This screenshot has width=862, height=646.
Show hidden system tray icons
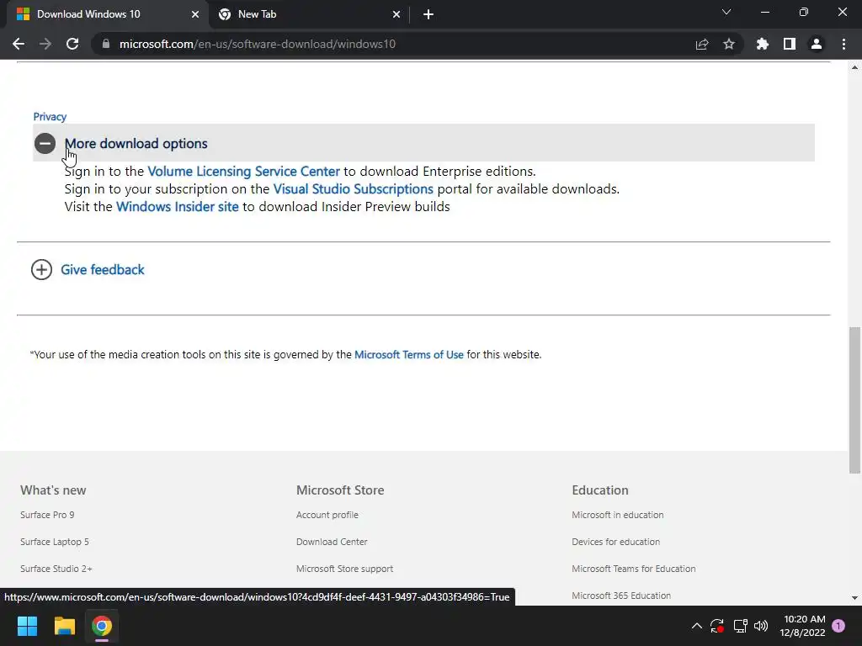click(x=696, y=626)
